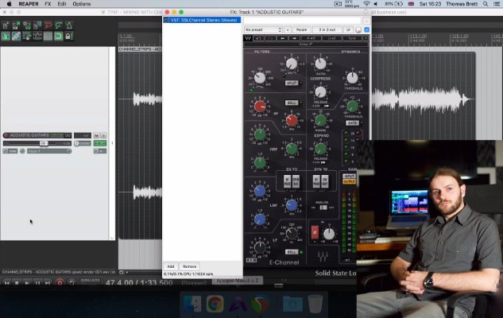
Task: Click the Waves logo icon
Action: coord(248,38)
